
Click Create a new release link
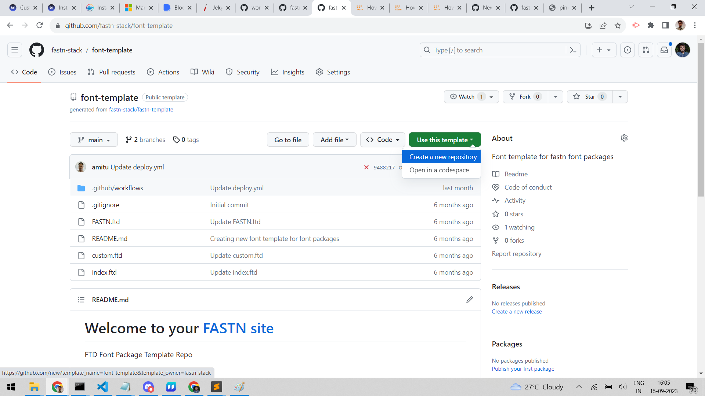(x=517, y=312)
